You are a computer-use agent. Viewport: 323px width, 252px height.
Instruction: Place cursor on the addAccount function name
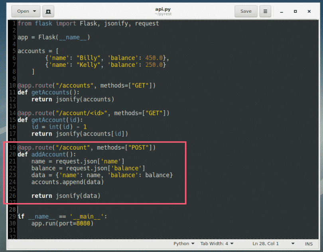click(x=48, y=154)
